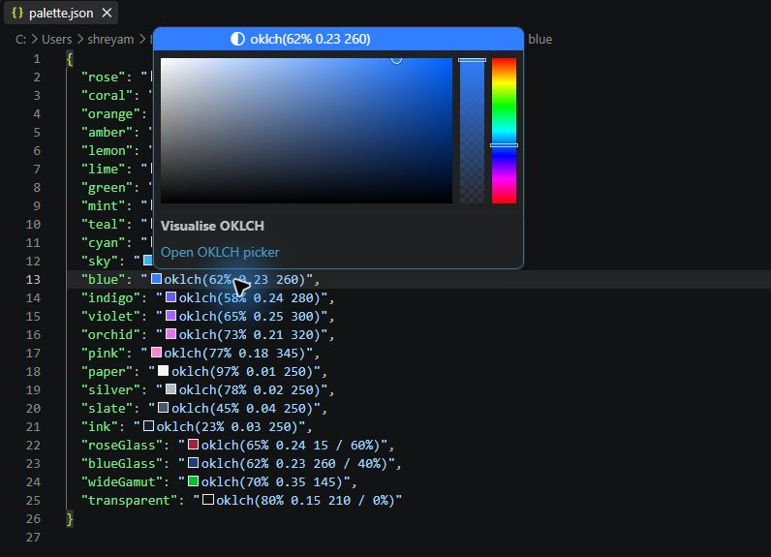Viewport: 771px width, 557px height.
Task: Click the "mint" key on line 9
Action: pos(103,205)
